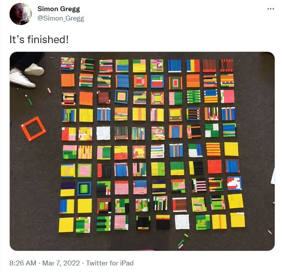The image size is (282, 272).
Task: Click the blue-yellow-red striped tile in top row
Action: click(193, 66)
